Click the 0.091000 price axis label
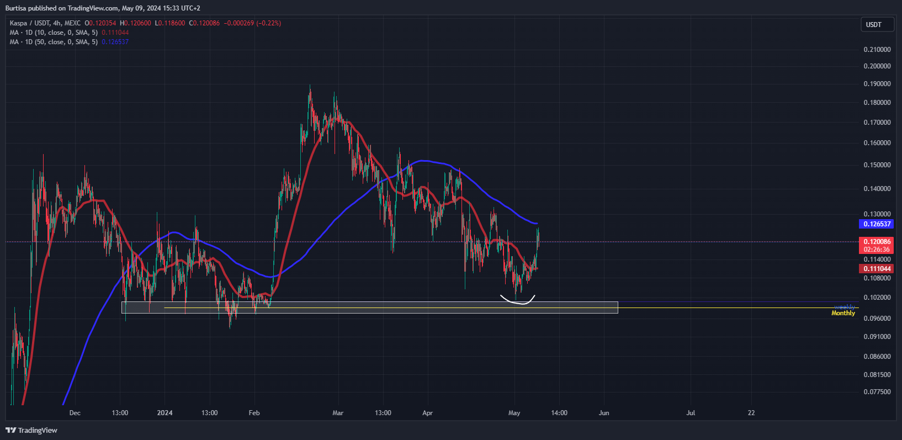This screenshot has height=440, width=902. coord(877,337)
